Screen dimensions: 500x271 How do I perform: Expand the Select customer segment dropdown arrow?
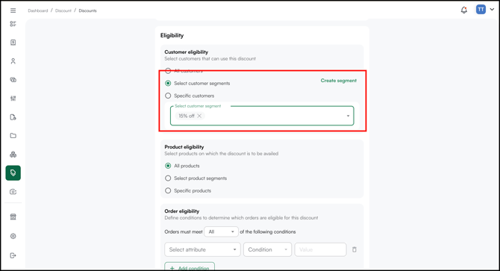[349, 116]
